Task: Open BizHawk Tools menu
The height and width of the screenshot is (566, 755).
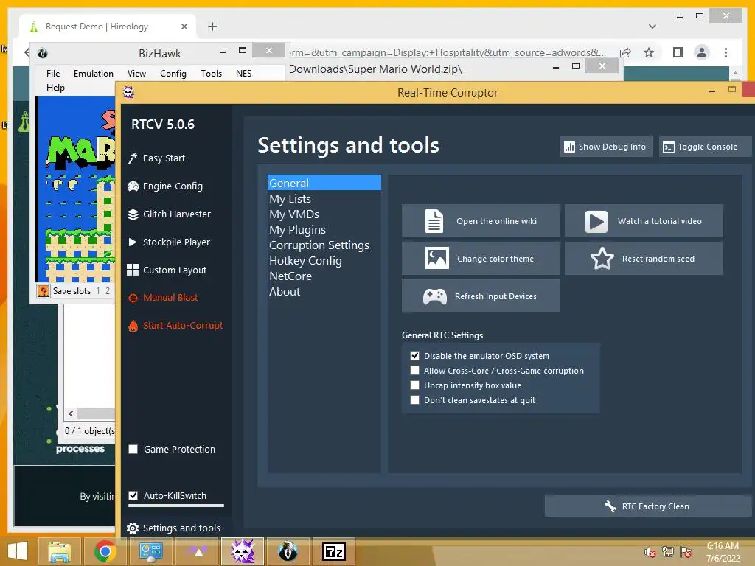Action: pos(211,73)
